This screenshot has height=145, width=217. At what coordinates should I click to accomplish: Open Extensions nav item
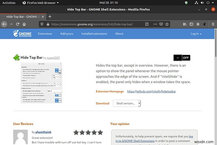tap(45, 34)
